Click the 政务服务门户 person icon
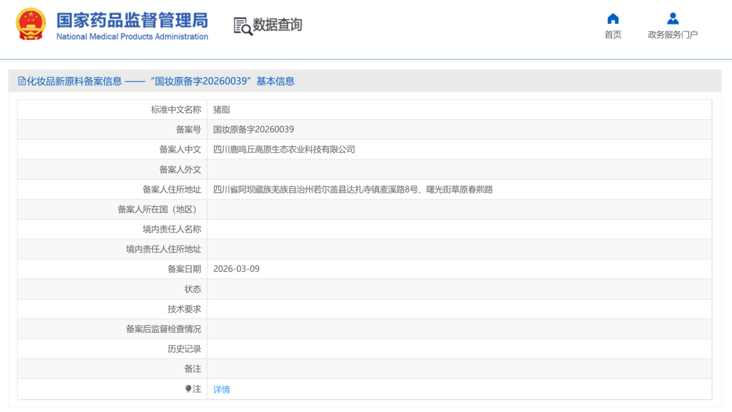Image resolution: width=732 pixels, height=412 pixels. point(672,18)
